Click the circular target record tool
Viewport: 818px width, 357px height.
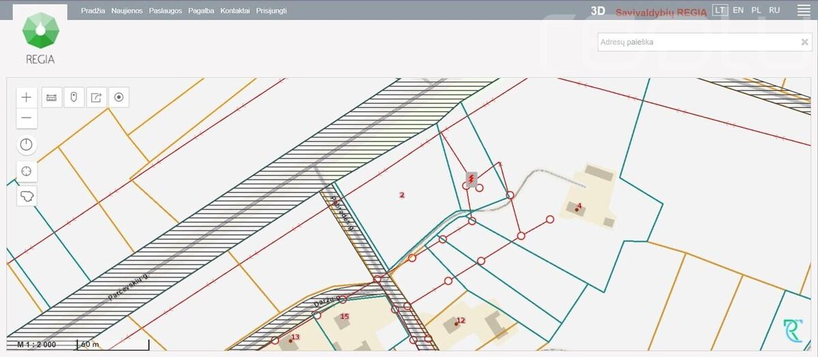tap(119, 97)
